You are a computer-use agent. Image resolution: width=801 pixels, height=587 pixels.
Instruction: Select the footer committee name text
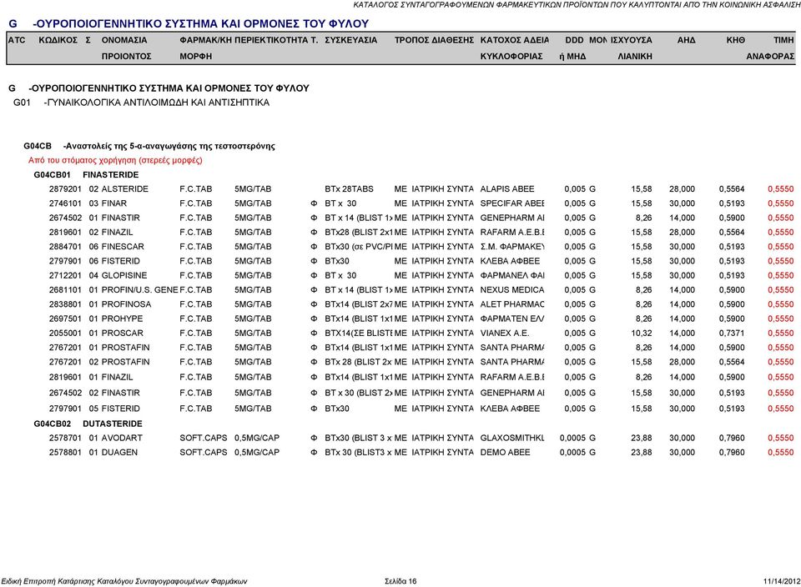click(x=124, y=581)
